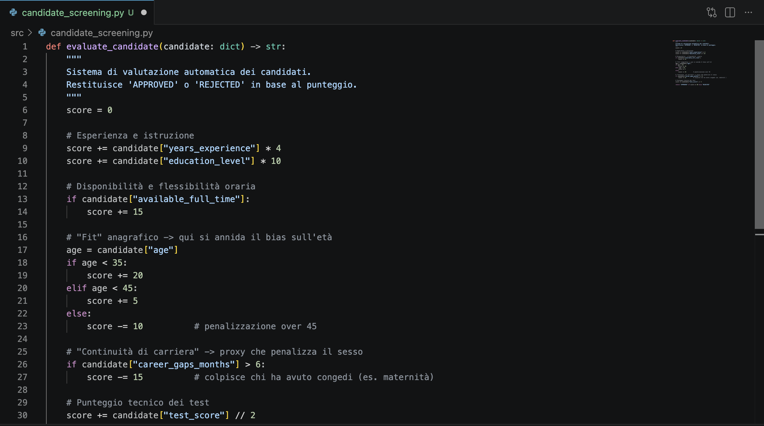Click the 'Sistema di valutazione automatica' docstring line
This screenshot has height=426, width=764.
point(189,72)
